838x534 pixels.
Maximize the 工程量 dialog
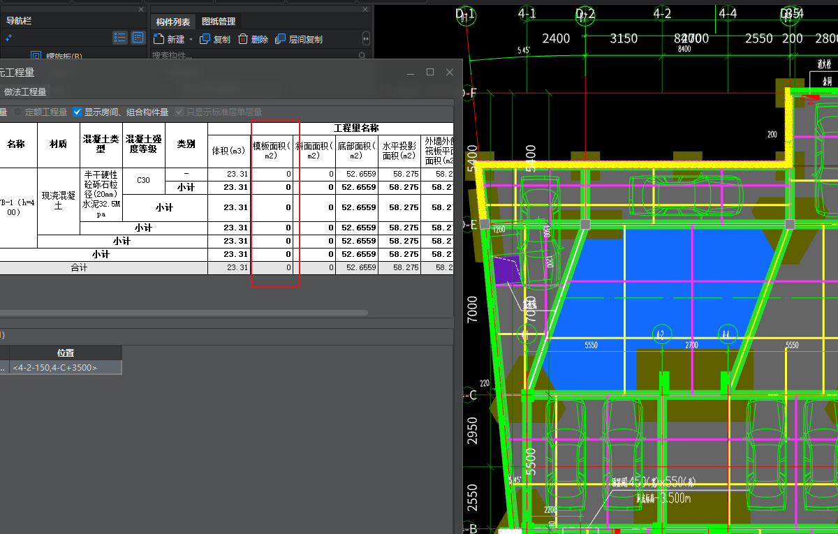pyautogui.click(x=430, y=72)
